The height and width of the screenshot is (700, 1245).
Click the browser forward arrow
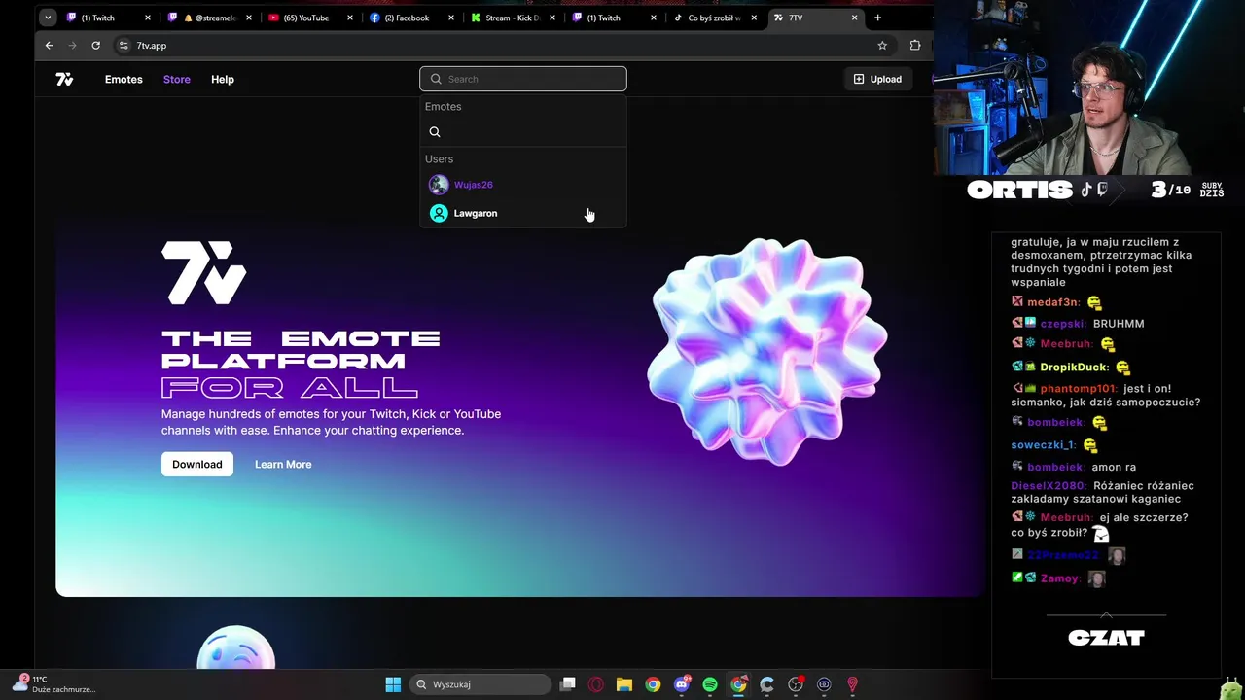[x=72, y=45]
